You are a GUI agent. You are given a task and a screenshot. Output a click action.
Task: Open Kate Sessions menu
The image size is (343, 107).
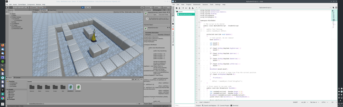[205, 5]
